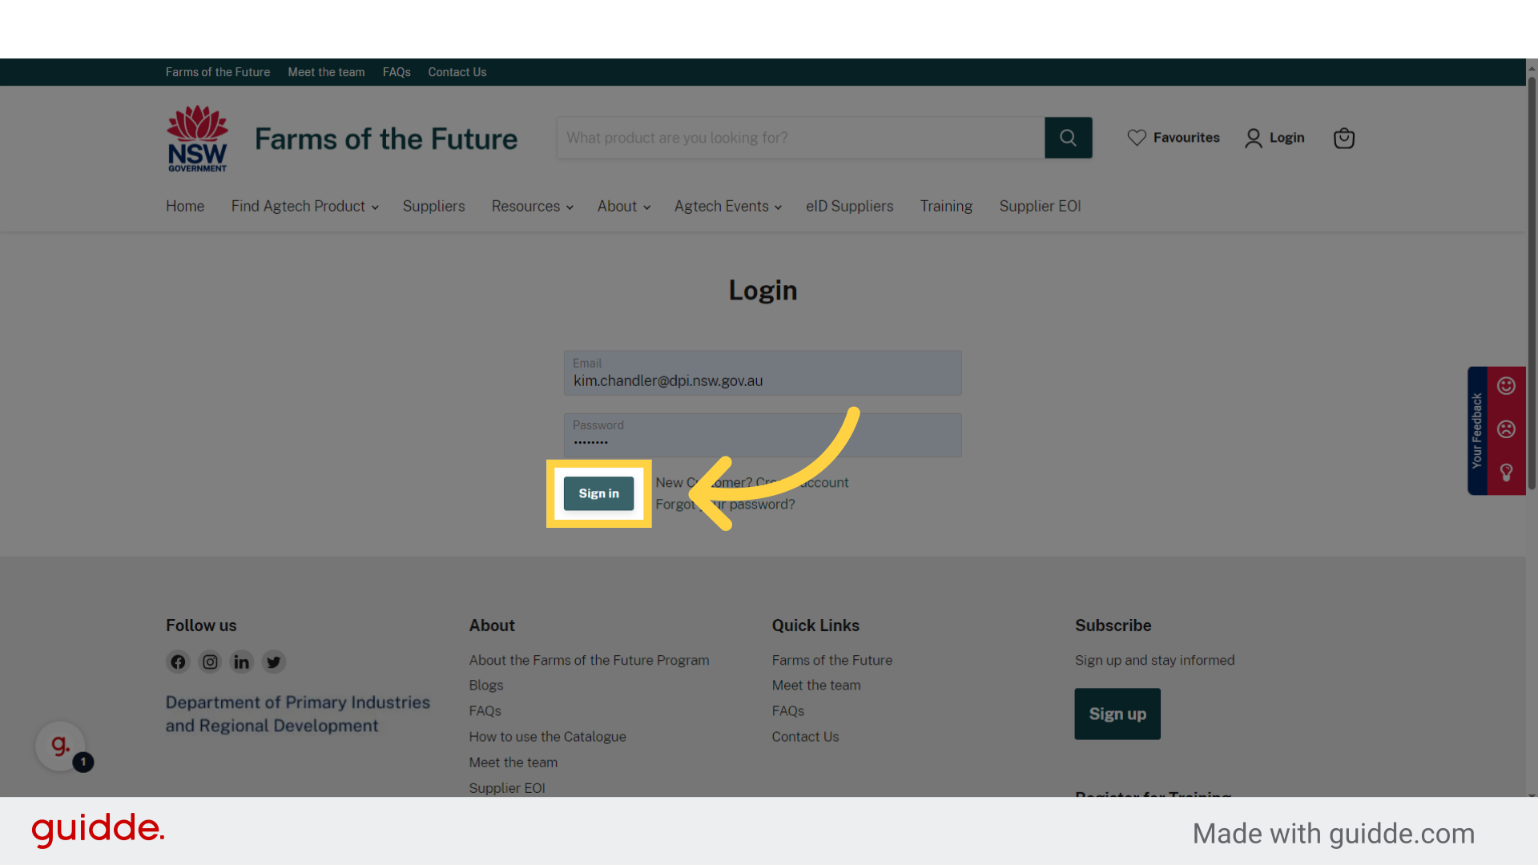Open Training in the navigation

coord(946,207)
